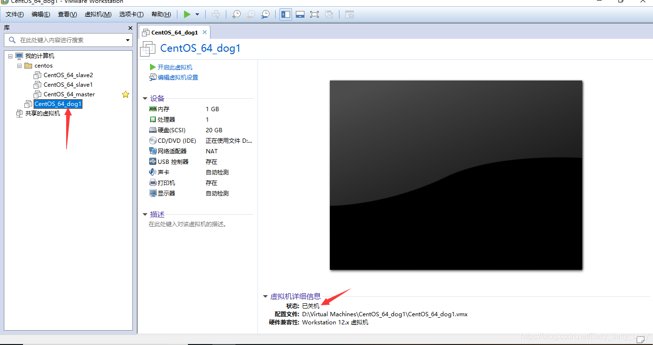Take a snapshot of this virtual machine
Viewport: 653px width, 345px height.
click(x=236, y=14)
